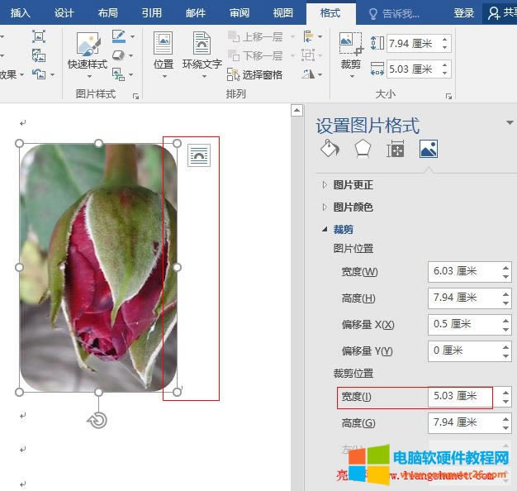Click the 登录 sign-in link
517x491 pixels.
click(x=464, y=12)
